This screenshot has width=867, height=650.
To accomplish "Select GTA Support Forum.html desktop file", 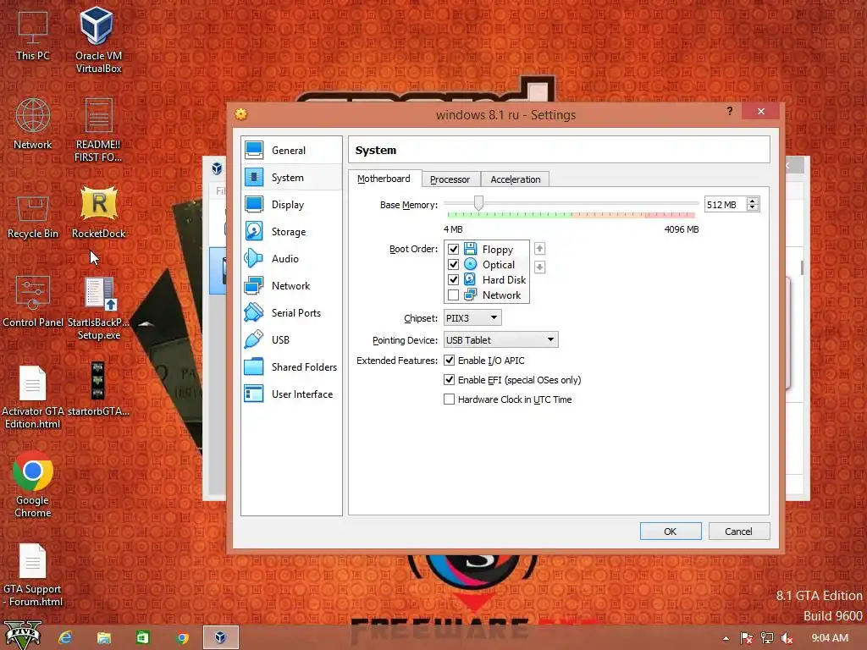I will pyautogui.click(x=33, y=575).
